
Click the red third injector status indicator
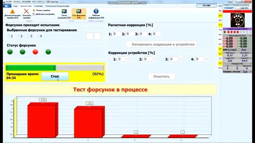[x=35, y=52]
